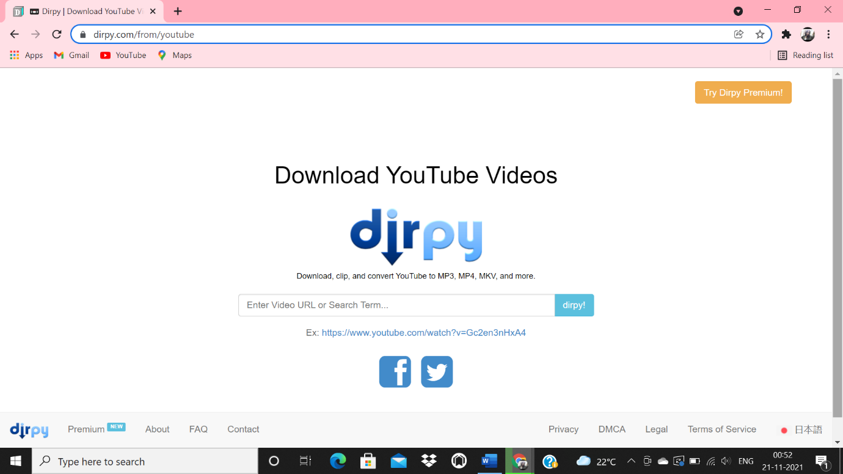
Task: Open Task View in taskbar
Action: pos(305,461)
